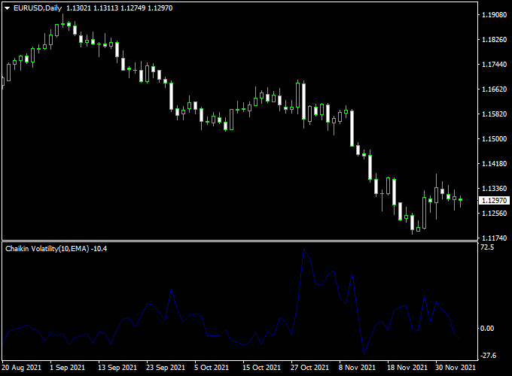This screenshot has height=376, width=512.
Task: Click price scale value 1.18260
Action: point(495,40)
